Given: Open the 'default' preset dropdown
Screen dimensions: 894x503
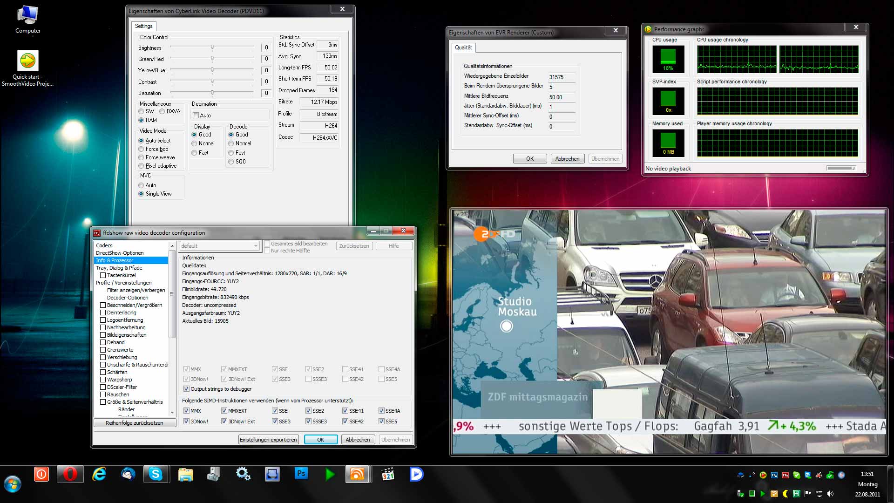Looking at the screenshot, I should tap(219, 246).
